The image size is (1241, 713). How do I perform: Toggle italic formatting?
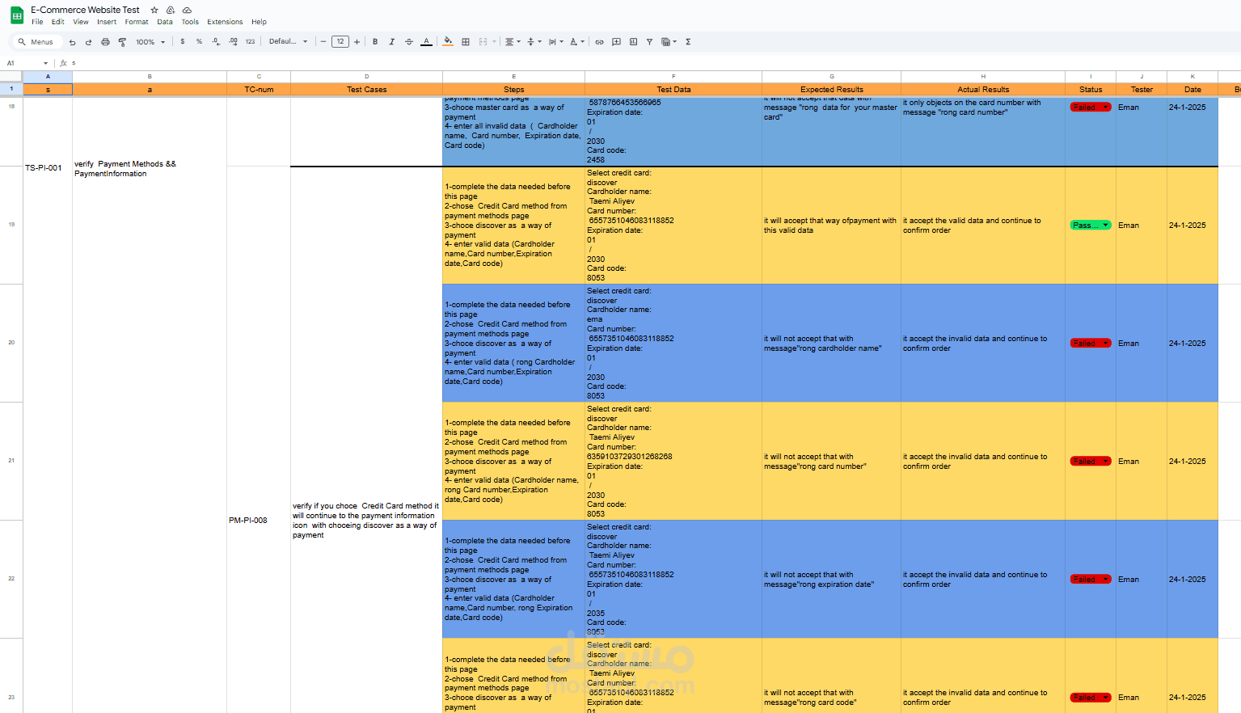[392, 42]
